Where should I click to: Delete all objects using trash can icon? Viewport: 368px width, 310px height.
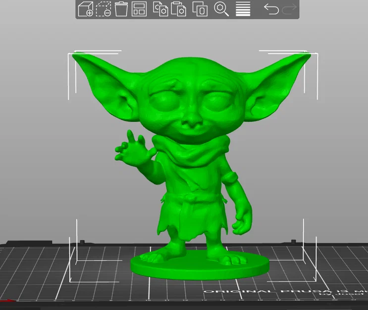[x=121, y=9]
